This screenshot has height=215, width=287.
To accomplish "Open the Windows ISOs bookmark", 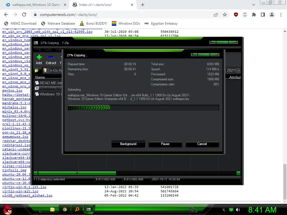I will click(126, 24).
